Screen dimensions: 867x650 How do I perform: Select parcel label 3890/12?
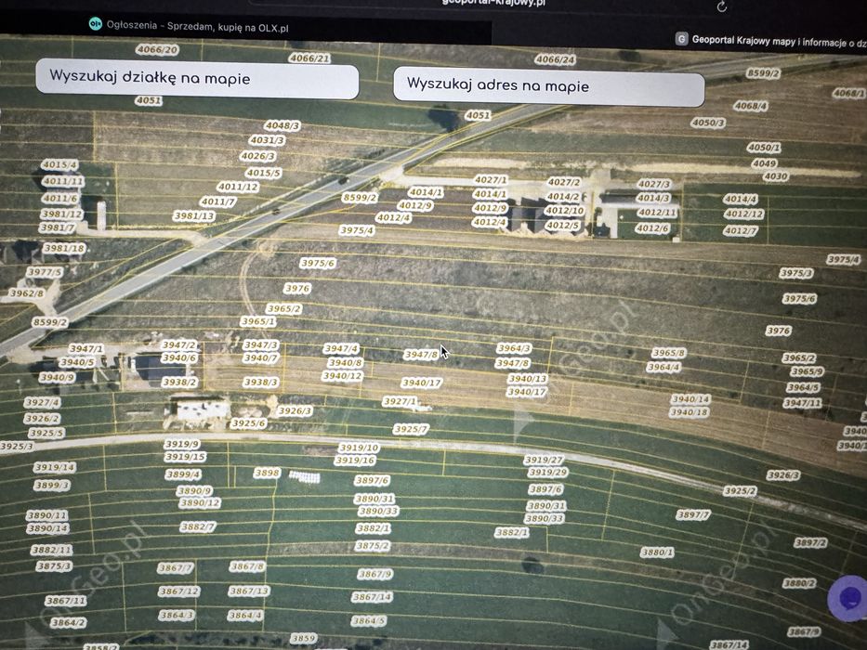pyautogui.click(x=200, y=503)
